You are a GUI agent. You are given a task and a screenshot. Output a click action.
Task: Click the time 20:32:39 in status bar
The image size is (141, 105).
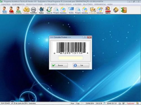99,103
